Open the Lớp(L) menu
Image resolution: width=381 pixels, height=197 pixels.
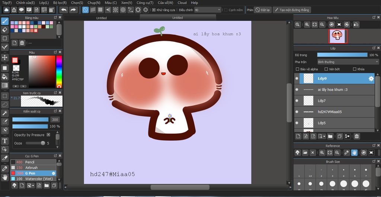click(44, 3)
